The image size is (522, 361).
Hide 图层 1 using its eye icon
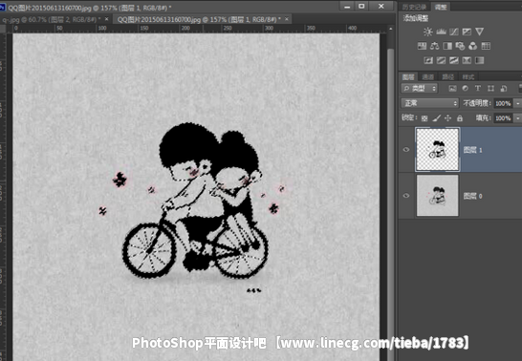406,150
